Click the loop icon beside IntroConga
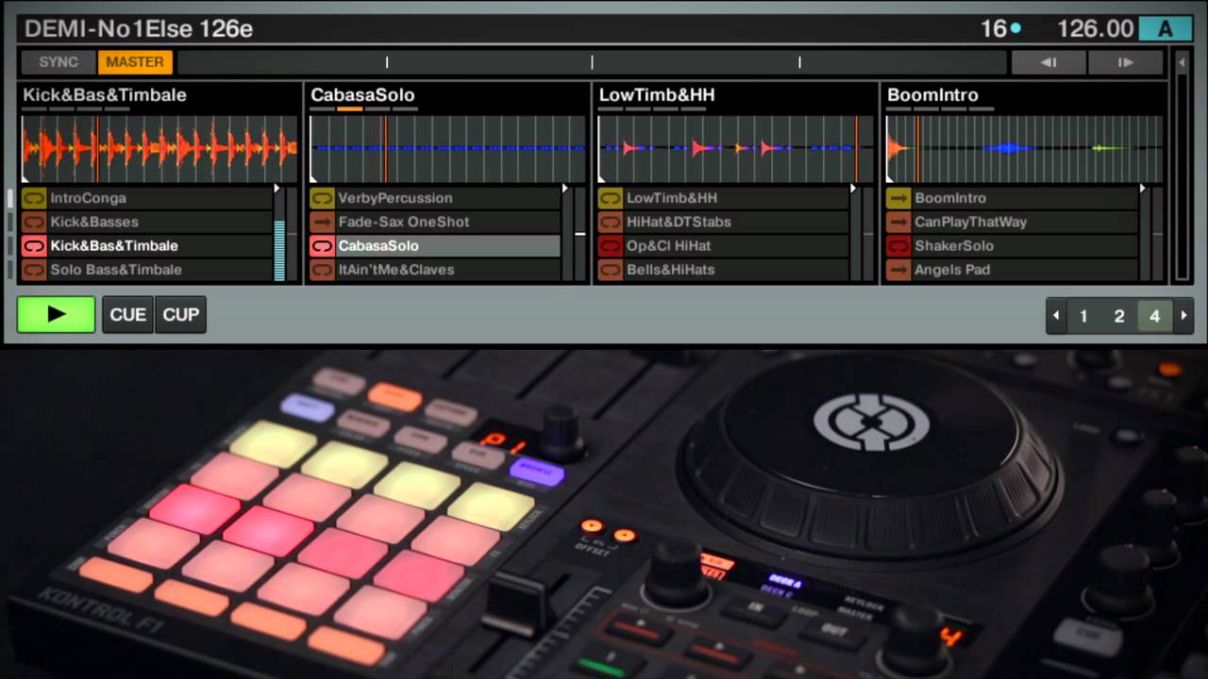Image resolution: width=1208 pixels, height=679 pixels. pos(34,198)
